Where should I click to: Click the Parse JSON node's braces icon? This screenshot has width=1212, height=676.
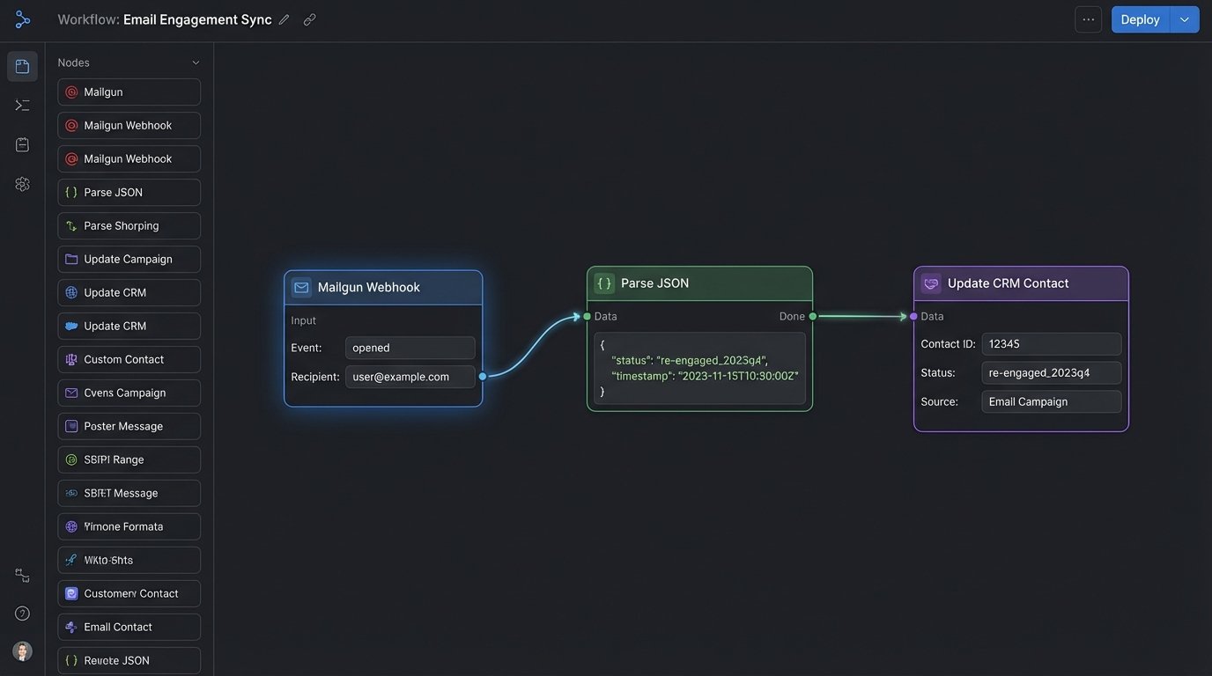604,283
